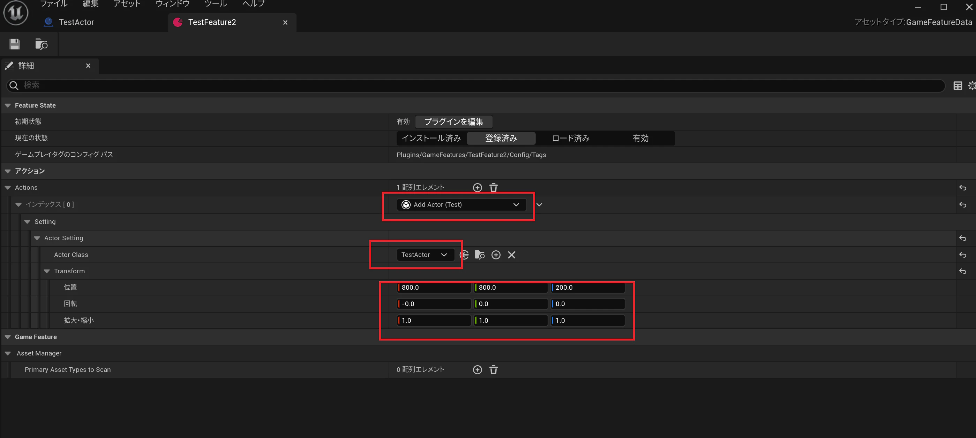Click the 回転 X field showing -0.0
Viewport: 976px width, 438px height.
coord(434,304)
